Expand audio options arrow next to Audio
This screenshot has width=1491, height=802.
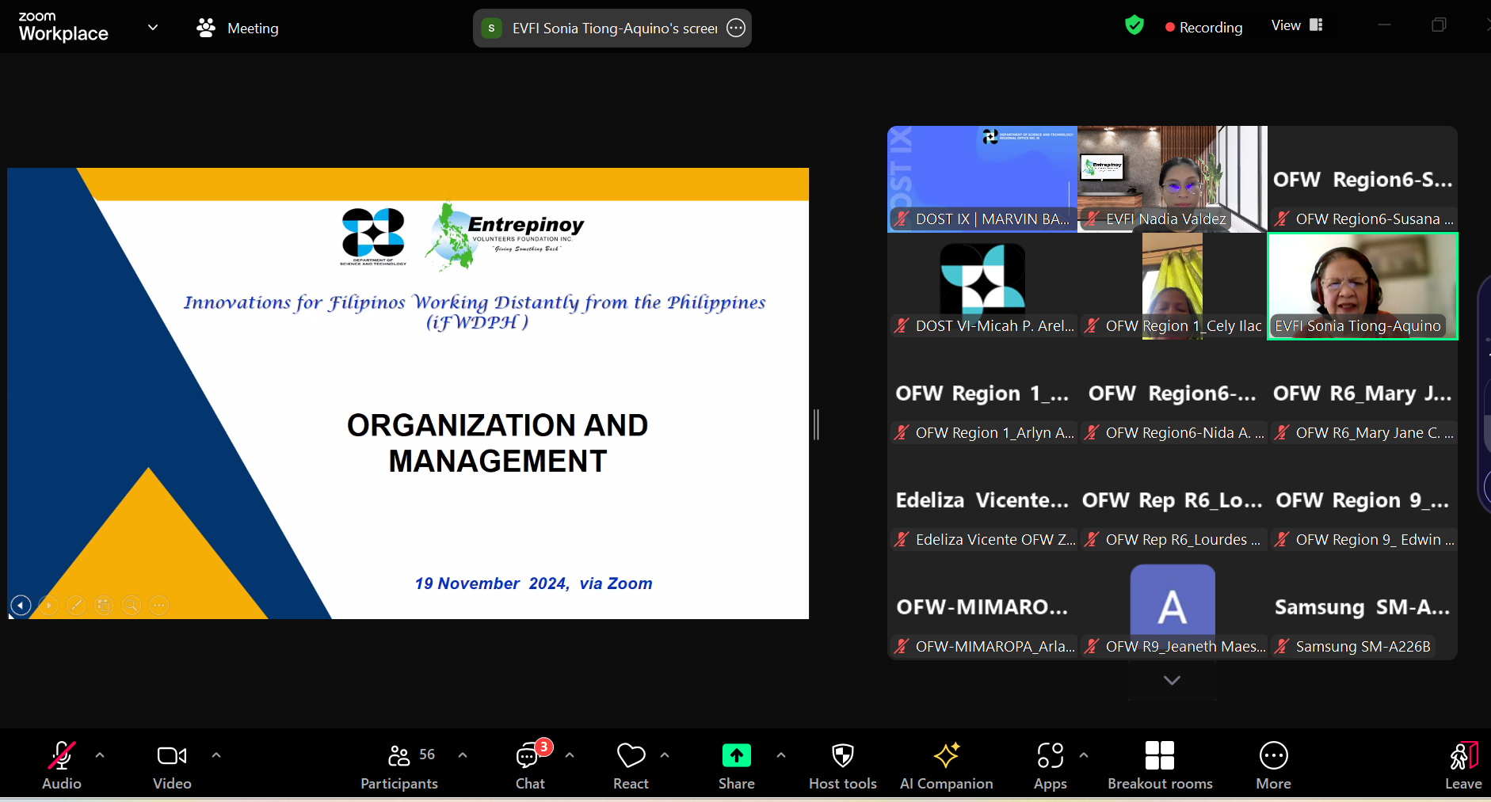(100, 755)
